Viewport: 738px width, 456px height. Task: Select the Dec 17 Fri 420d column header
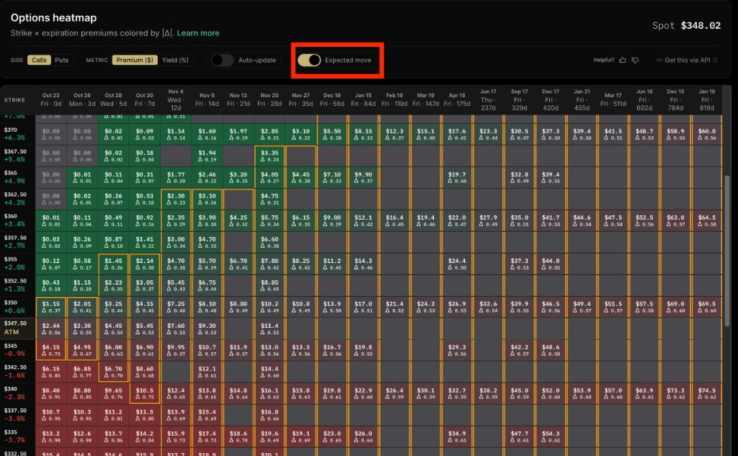pyautogui.click(x=551, y=99)
